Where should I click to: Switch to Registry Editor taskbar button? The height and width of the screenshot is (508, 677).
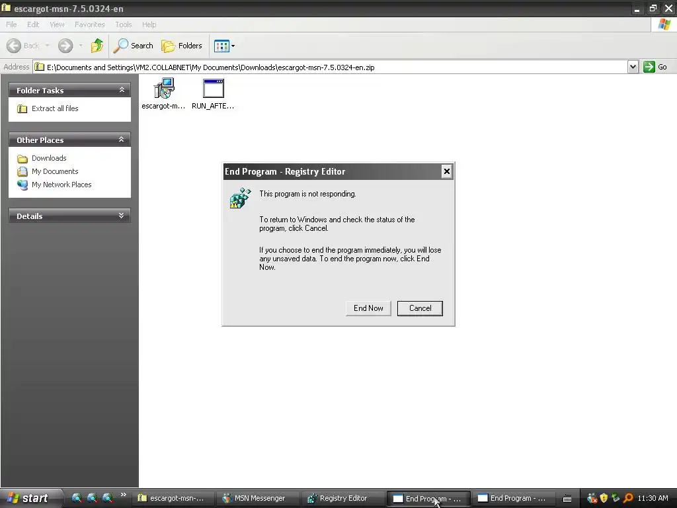pyautogui.click(x=342, y=498)
